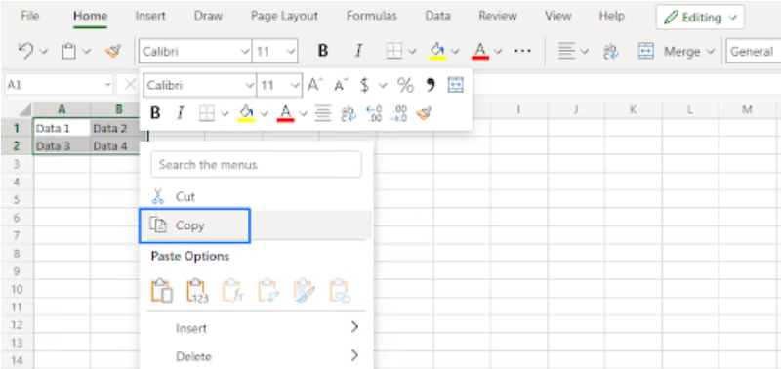Select row header 9
The width and height of the screenshot is (781, 369).
click(x=17, y=271)
